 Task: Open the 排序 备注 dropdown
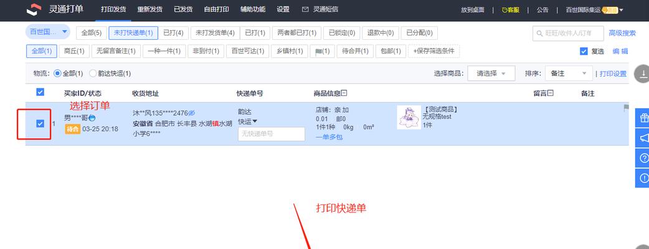click(569, 73)
